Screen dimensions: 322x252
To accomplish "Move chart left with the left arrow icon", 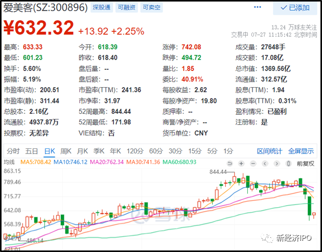I will tap(265, 163).
